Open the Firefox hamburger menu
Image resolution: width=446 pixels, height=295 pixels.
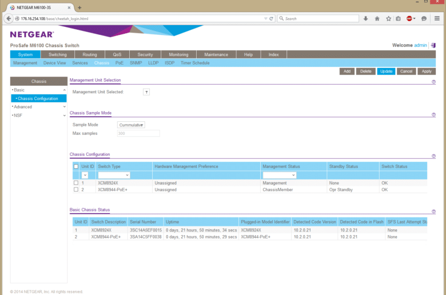(437, 18)
